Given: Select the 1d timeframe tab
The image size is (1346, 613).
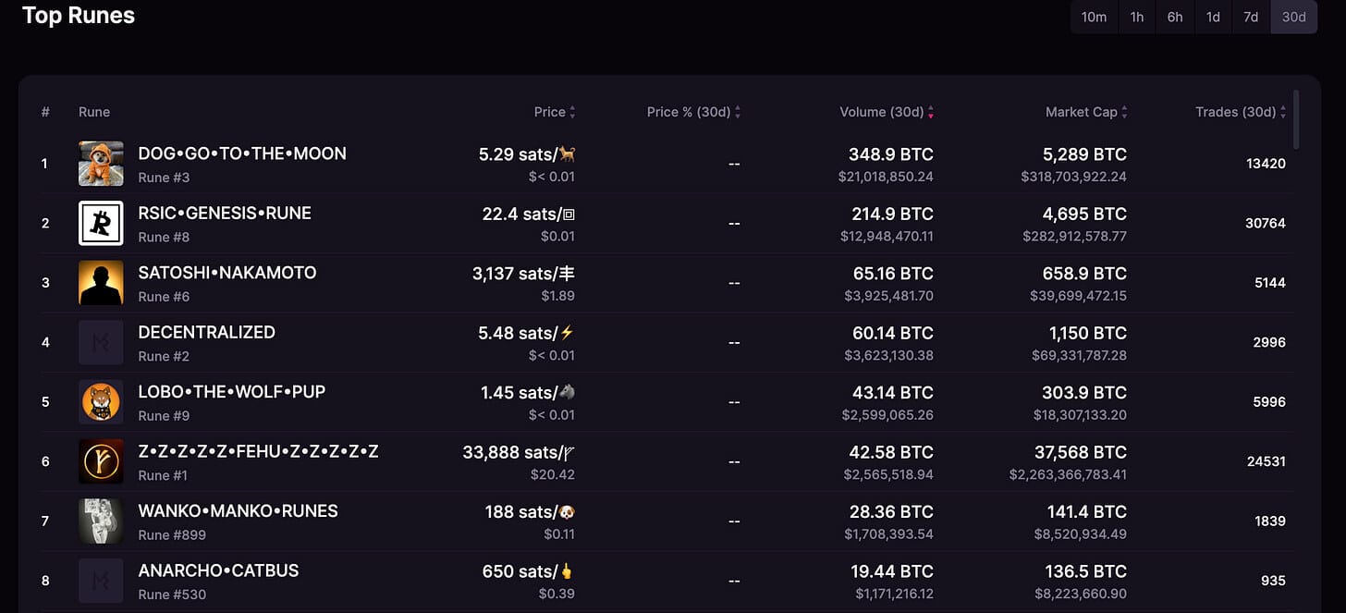Looking at the screenshot, I should 1213,17.
